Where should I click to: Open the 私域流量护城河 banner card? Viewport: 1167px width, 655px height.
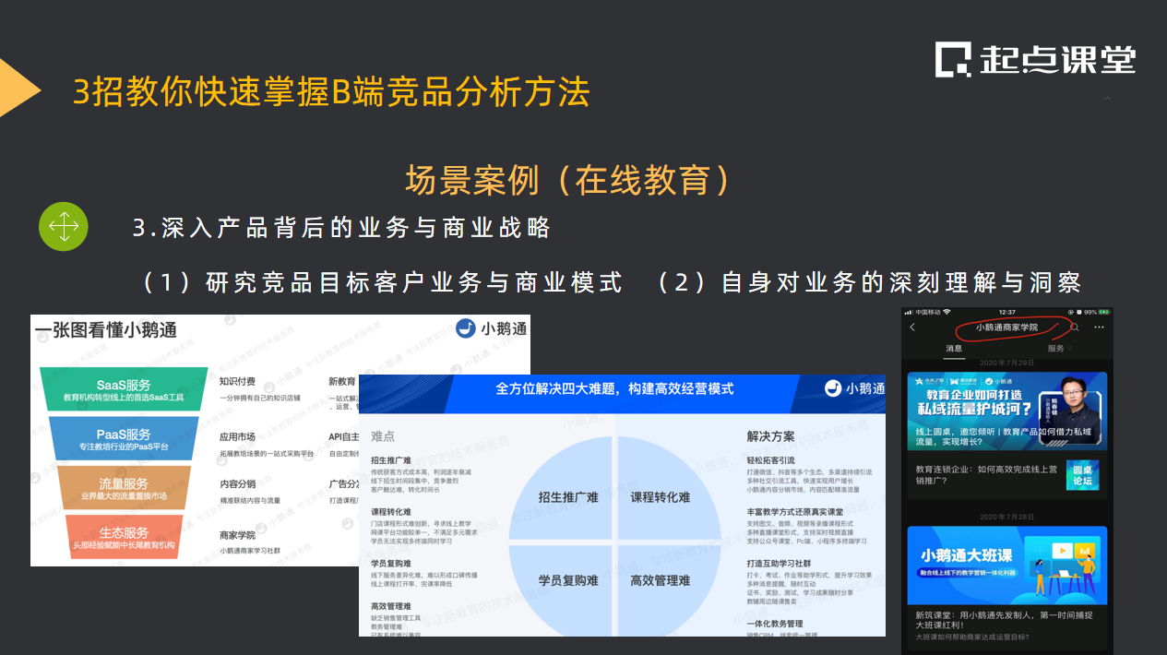(1006, 413)
